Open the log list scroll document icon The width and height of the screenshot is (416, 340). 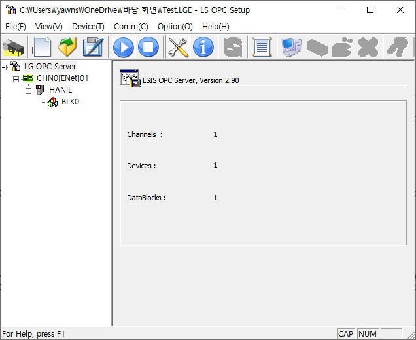[262, 48]
